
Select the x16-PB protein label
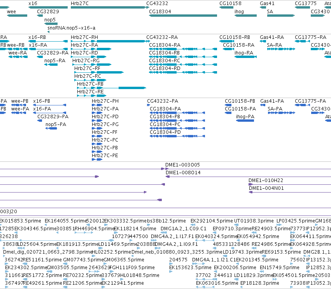[42, 101]
